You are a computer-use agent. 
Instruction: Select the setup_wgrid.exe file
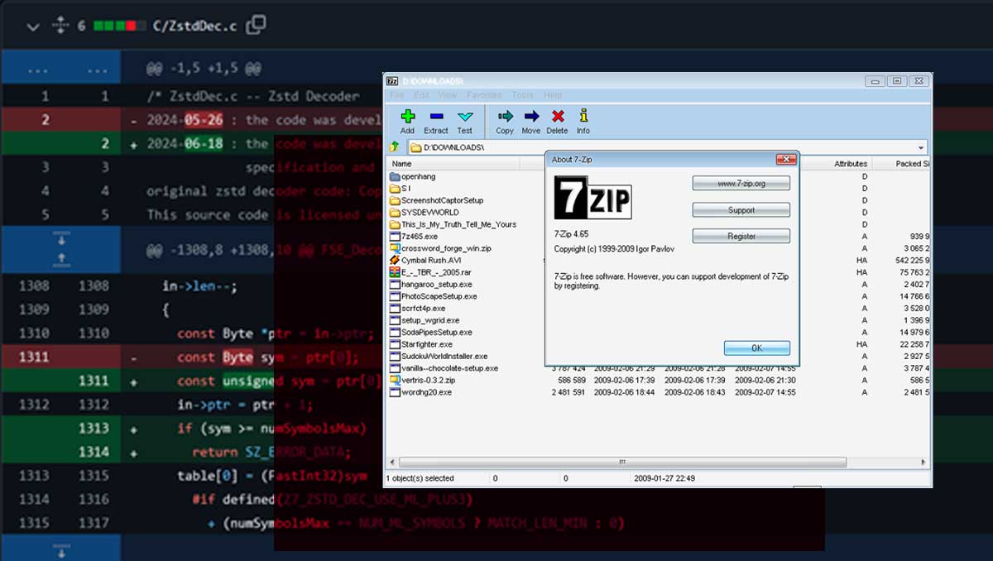[430, 320]
